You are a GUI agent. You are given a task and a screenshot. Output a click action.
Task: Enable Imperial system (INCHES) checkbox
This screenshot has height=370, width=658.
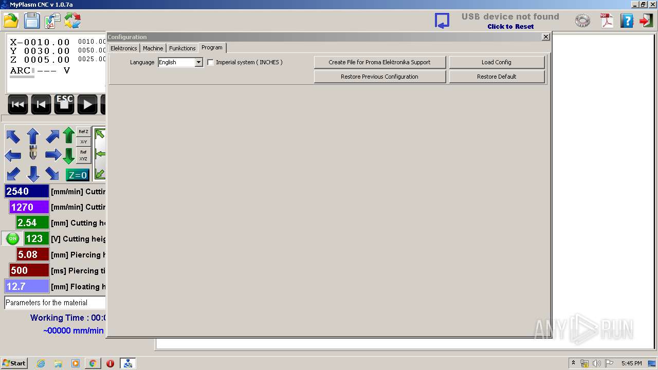coord(210,62)
